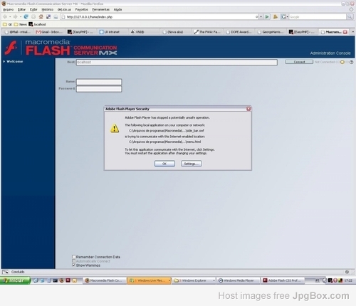Screen dimensions: 356x306
Task: Enable Remember Connection Data checkbox
Action: (x=73, y=257)
